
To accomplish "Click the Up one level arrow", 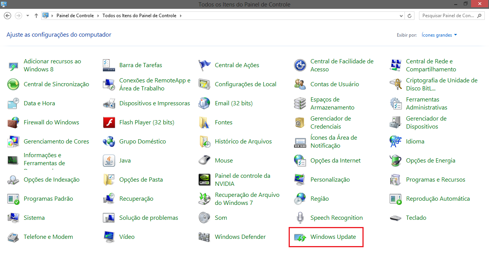I will click(36, 16).
